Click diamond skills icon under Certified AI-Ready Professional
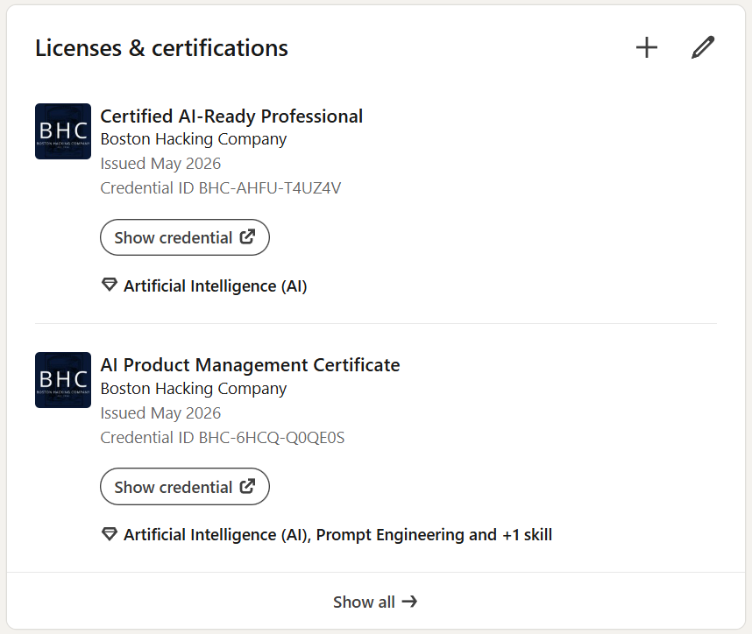The width and height of the screenshot is (752, 634). [110, 285]
